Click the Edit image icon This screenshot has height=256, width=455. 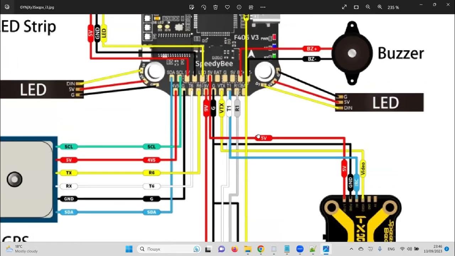click(x=192, y=7)
